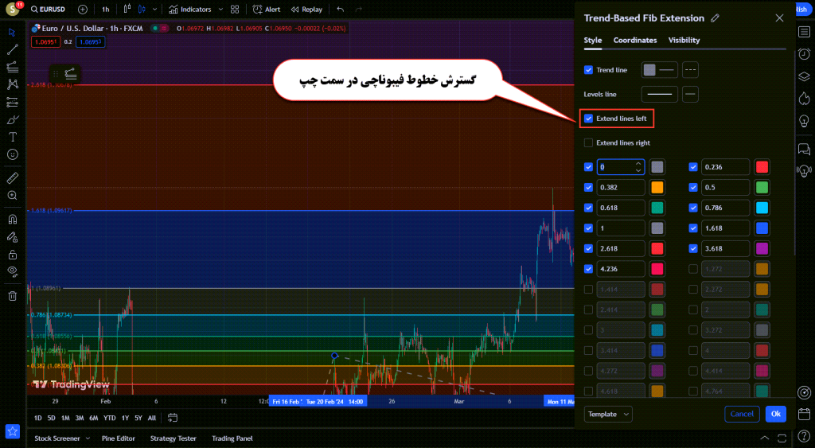Uncheck the 0.236 level checkbox
The width and height of the screenshot is (815, 448).
pyautogui.click(x=693, y=167)
